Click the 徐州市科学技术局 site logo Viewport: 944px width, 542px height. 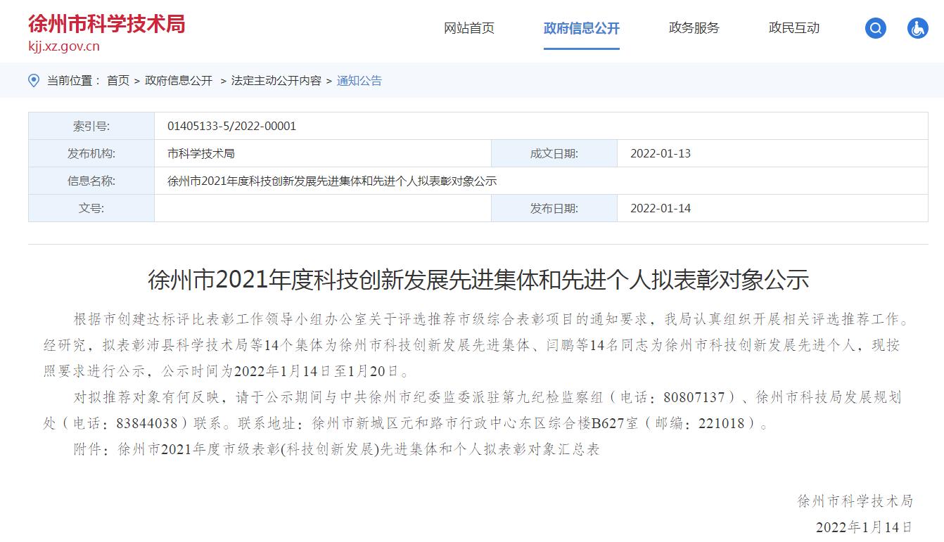tap(107, 24)
